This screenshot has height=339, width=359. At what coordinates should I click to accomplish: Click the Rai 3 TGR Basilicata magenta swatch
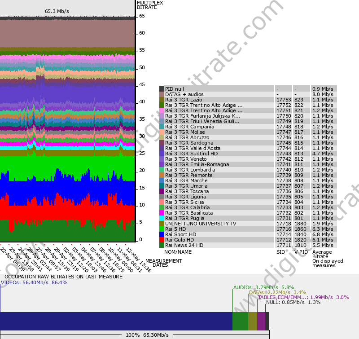point(162,213)
